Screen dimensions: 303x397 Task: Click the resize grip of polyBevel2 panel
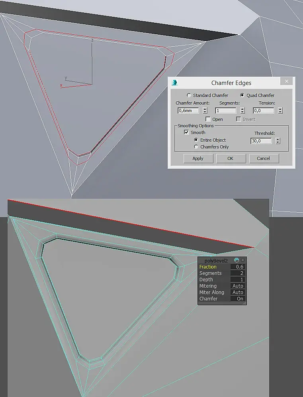(244, 303)
